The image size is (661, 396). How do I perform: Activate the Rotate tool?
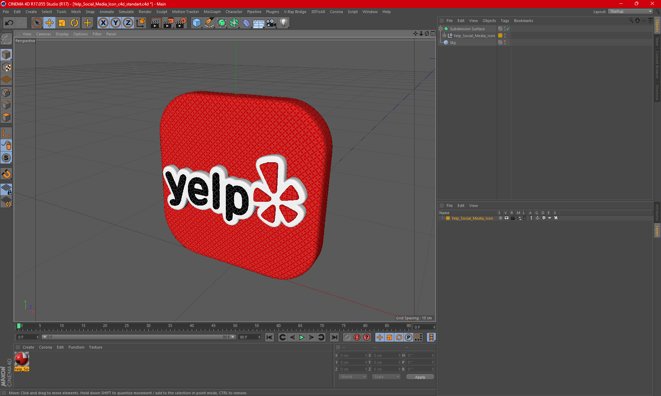(74, 23)
